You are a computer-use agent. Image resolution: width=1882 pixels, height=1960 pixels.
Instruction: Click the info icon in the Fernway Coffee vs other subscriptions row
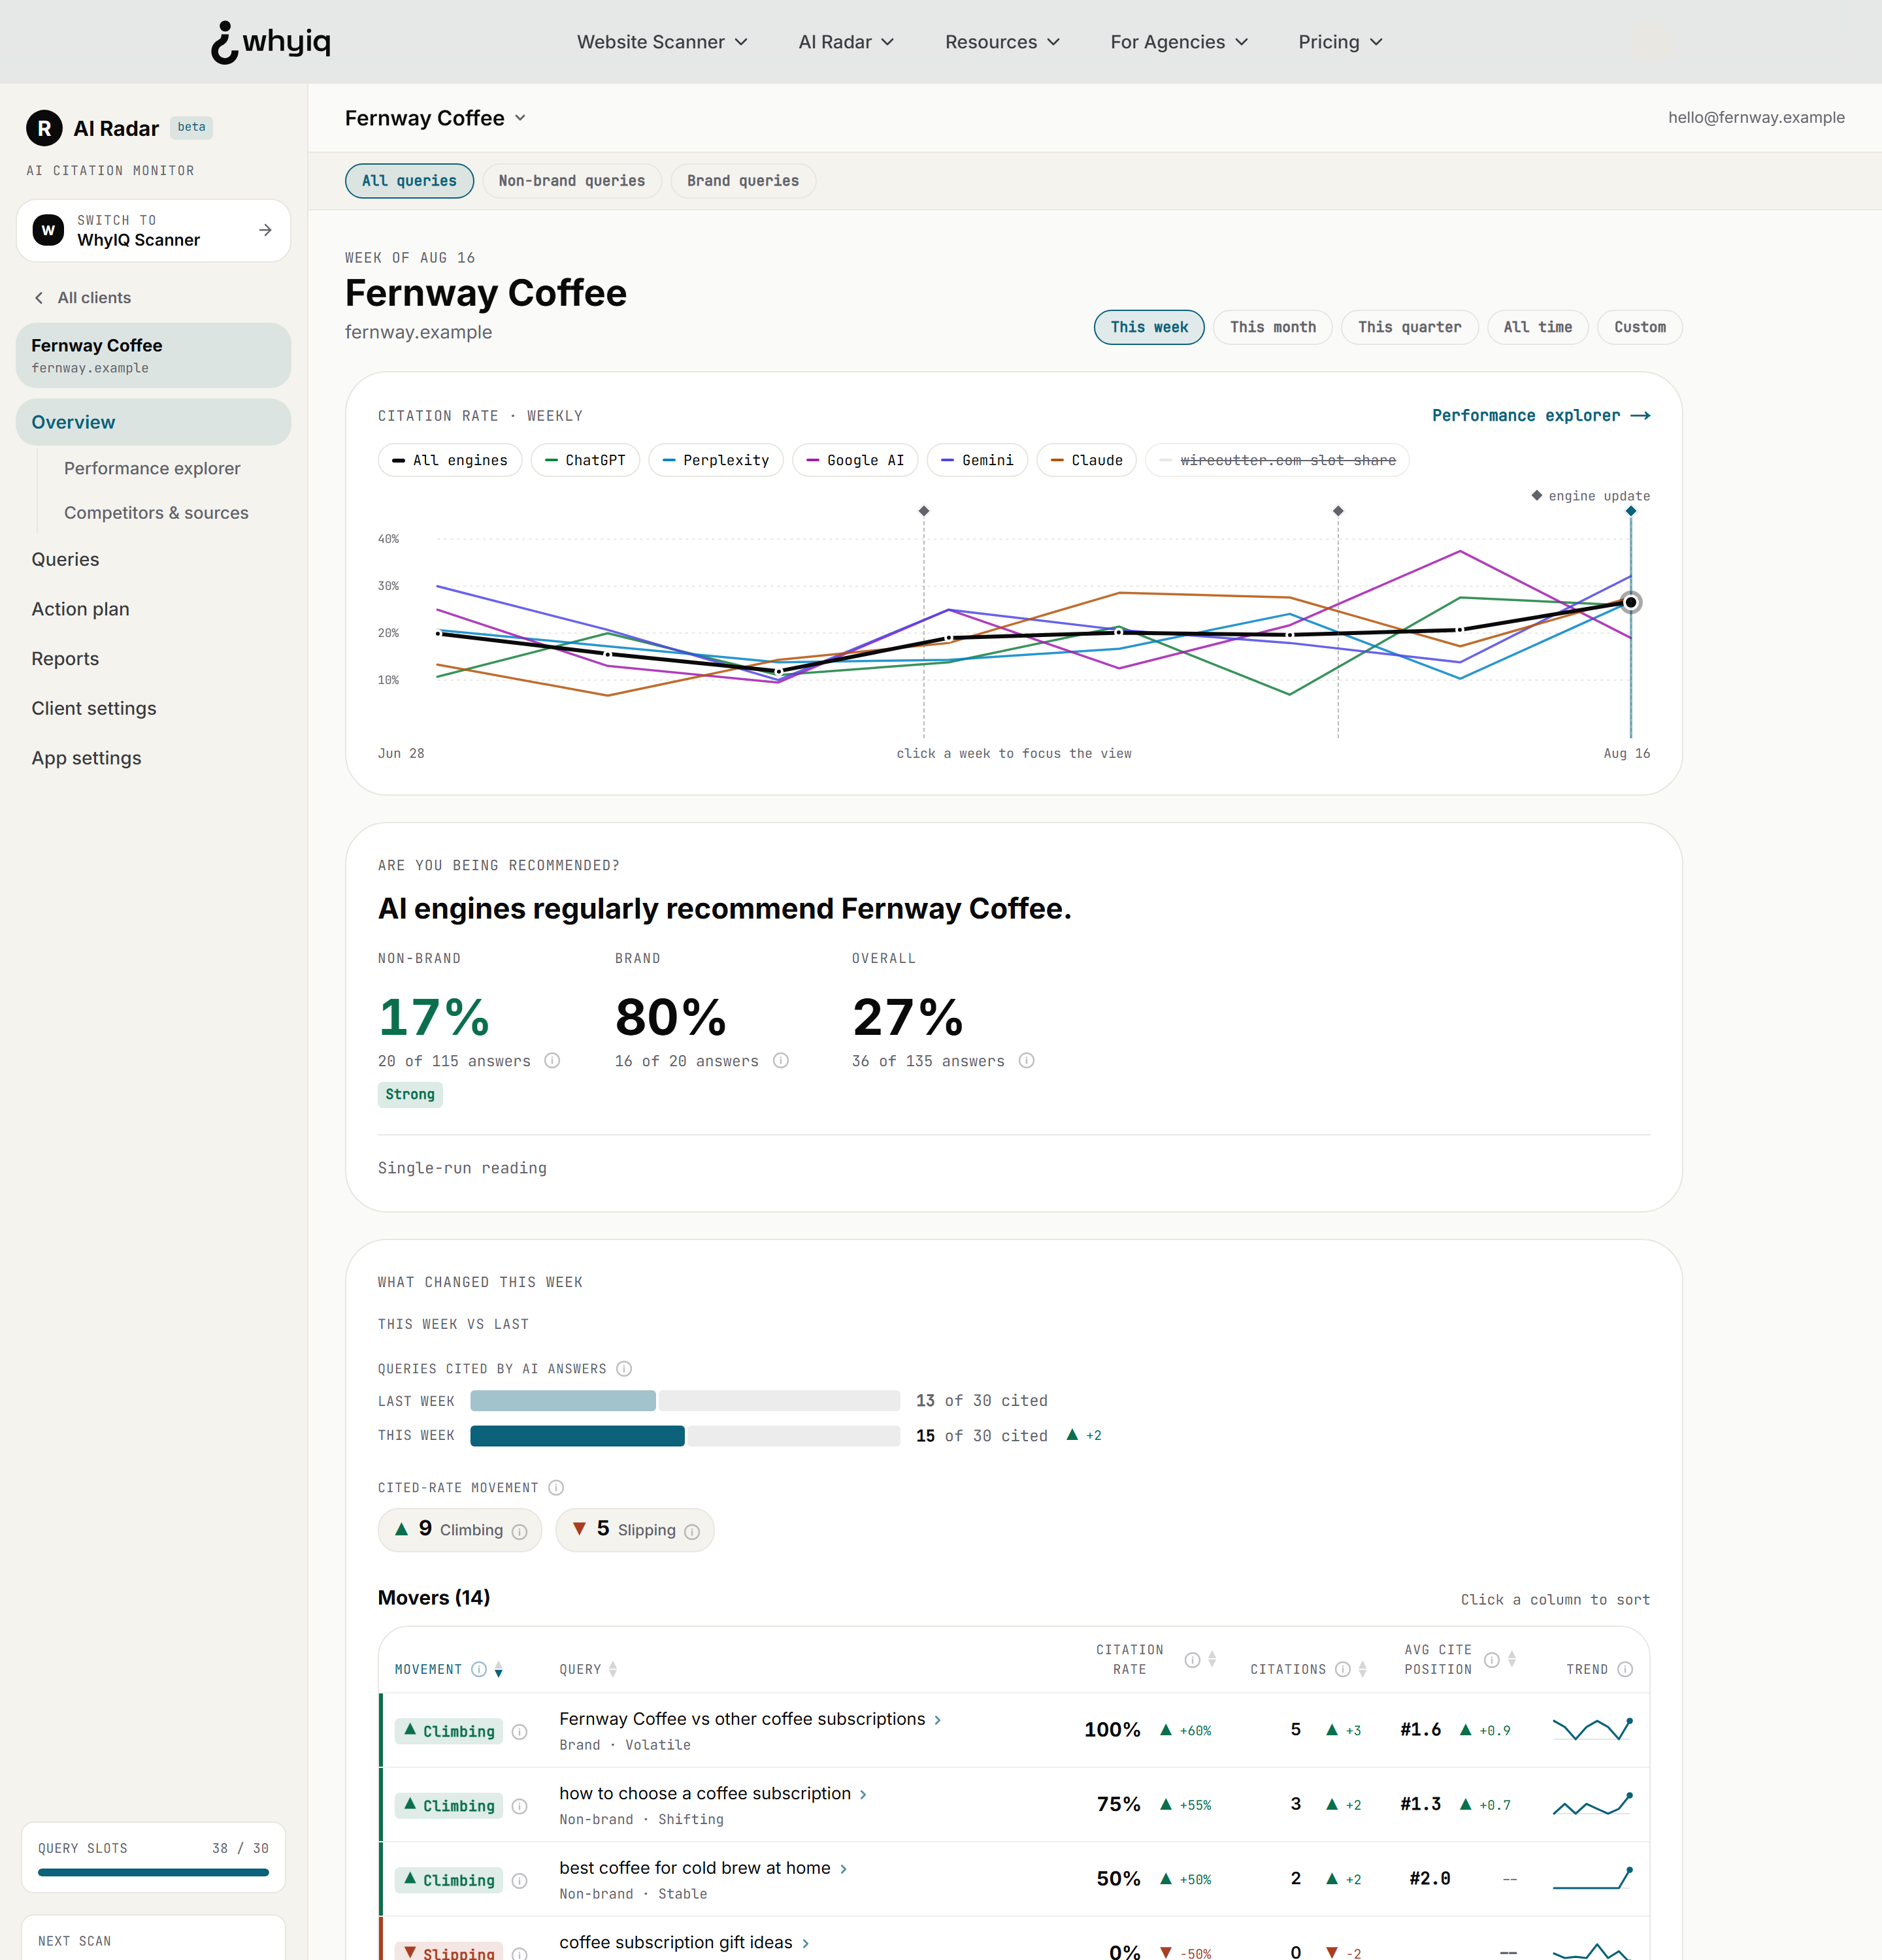point(519,1732)
